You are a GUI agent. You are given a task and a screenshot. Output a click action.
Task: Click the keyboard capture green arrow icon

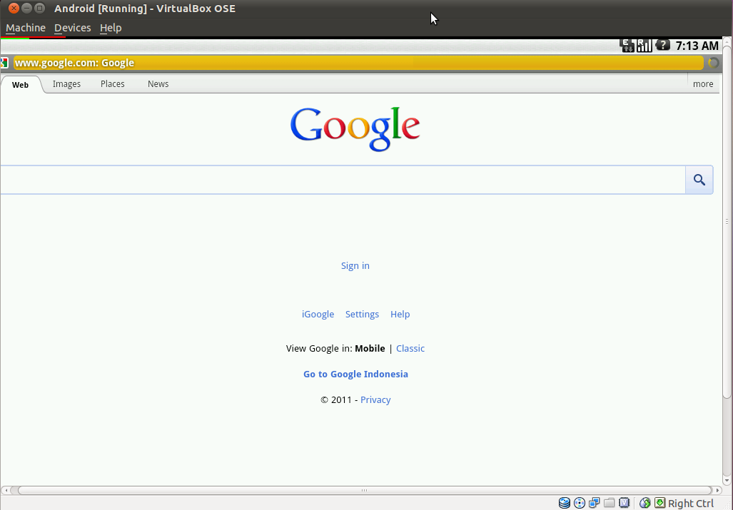tap(659, 503)
